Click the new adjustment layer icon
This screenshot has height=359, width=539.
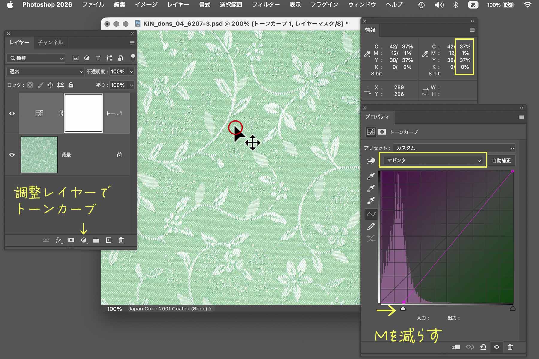pyautogui.click(x=84, y=240)
